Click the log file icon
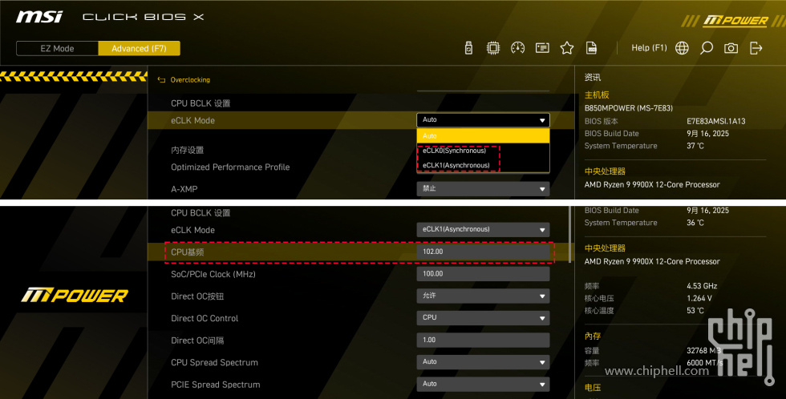 click(x=591, y=48)
